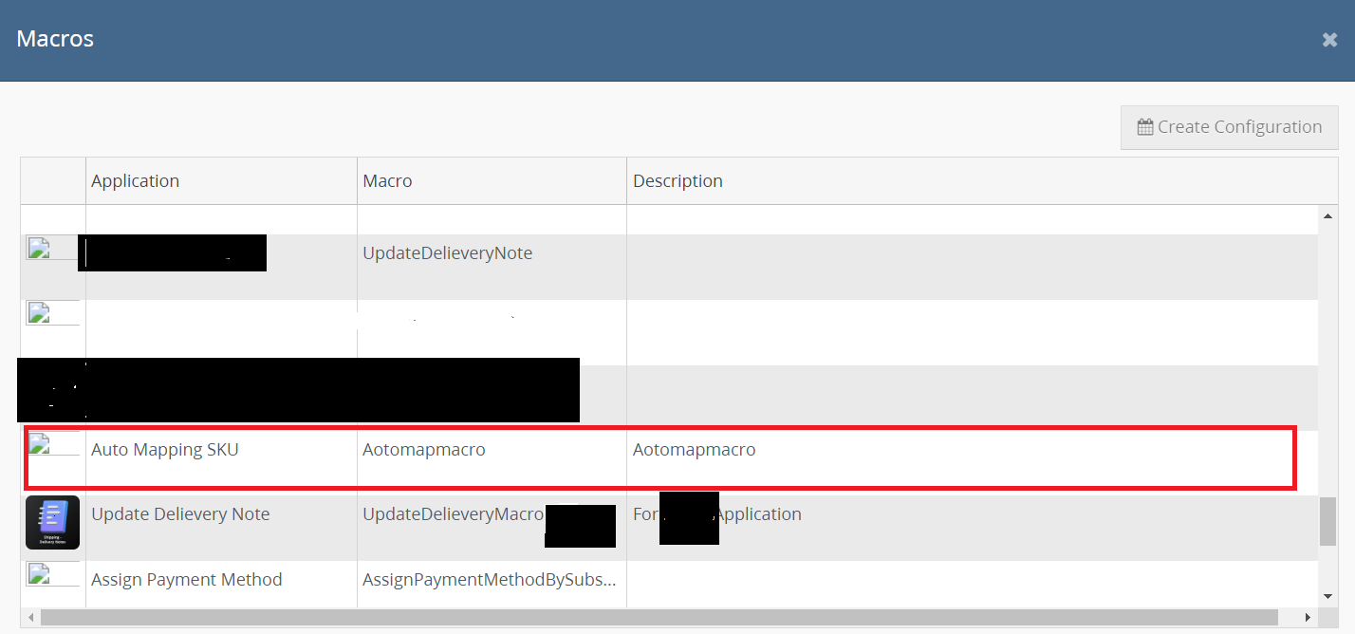This screenshot has height=634, width=1355.
Task: Click the Update Delievery Note app icon
Action: 52,522
